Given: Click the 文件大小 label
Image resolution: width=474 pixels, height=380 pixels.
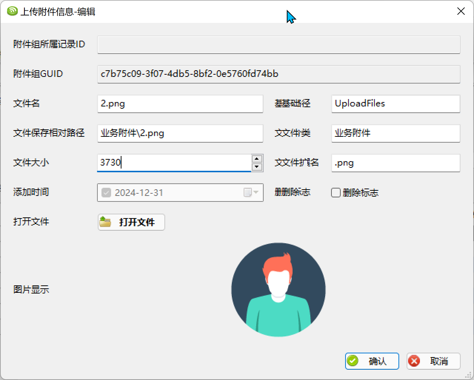Looking at the screenshot, I should coord(31,163).
